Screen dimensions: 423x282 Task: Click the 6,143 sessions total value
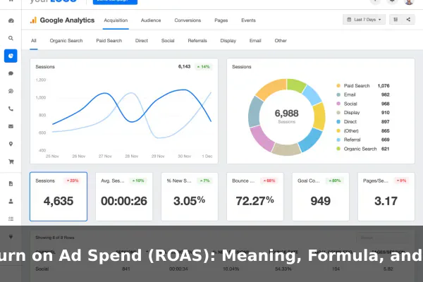point(184,67)
